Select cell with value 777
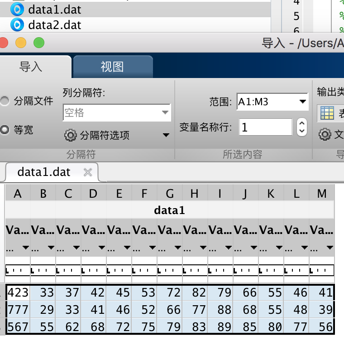 click(x=18, y=310)
